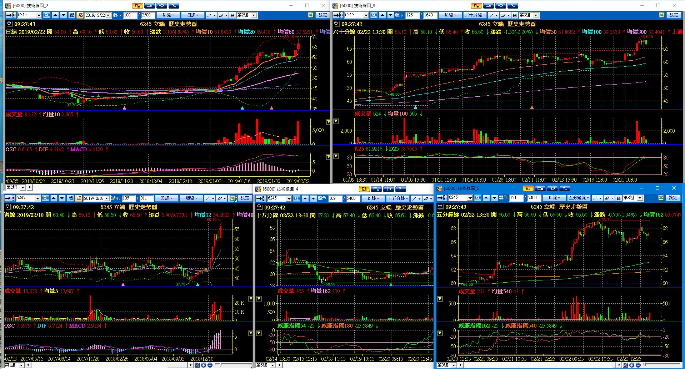Screen dimensions: 685x369
Task: Click the down arrow button in 技術線圖_2 toolbar
Action: (x=64, y=15)
